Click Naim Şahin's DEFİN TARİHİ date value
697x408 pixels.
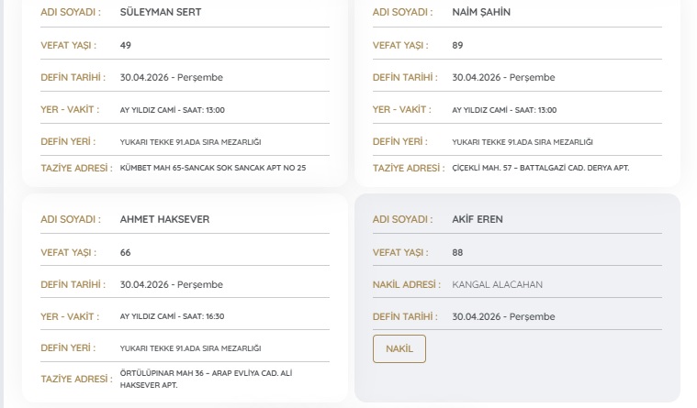503,78
